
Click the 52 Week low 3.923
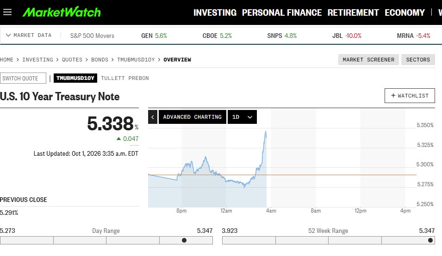pyautogui.click(x=230, y=231)
